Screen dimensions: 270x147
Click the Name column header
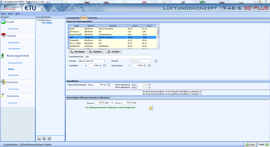pyautogui.click(x=77, y=26)
